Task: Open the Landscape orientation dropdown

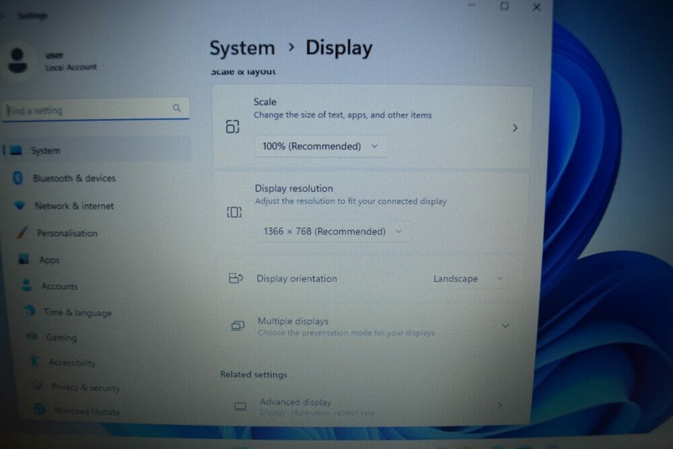Action: pyautogui.click(x=468, y=279)
